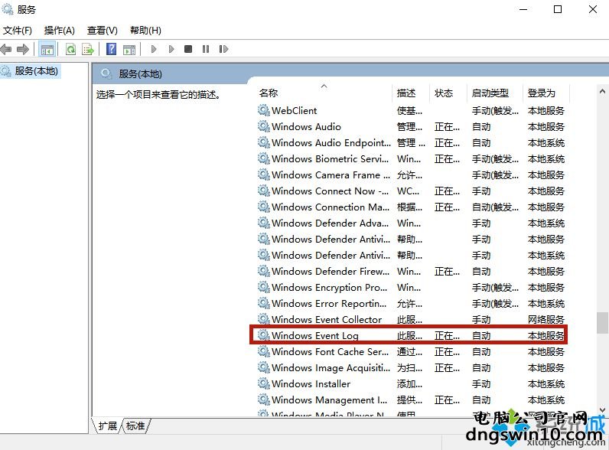Select the Windows Event Collector service
The height and width of the screenshot is (450, 609).
pyautogui.click(x=411, y=319)
